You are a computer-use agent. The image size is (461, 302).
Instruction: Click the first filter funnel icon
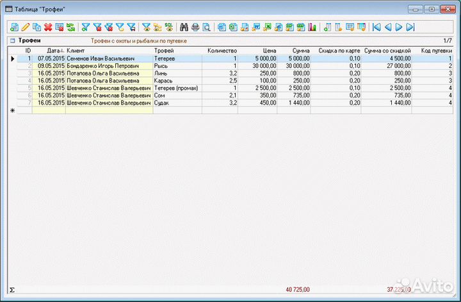[x=86, y=28]
